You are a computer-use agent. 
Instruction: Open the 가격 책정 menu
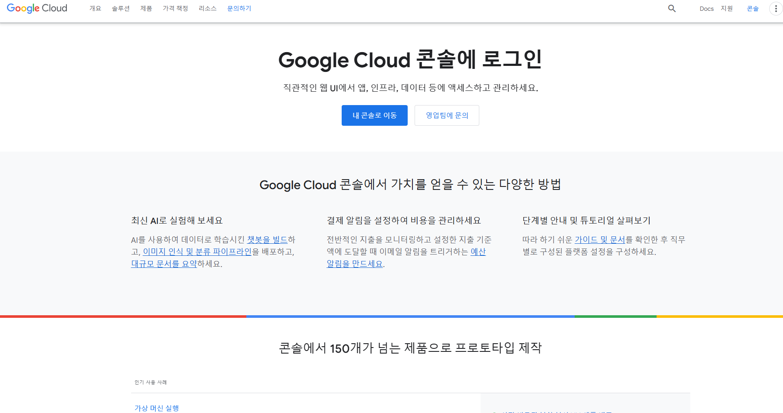(x=175, y=8)
